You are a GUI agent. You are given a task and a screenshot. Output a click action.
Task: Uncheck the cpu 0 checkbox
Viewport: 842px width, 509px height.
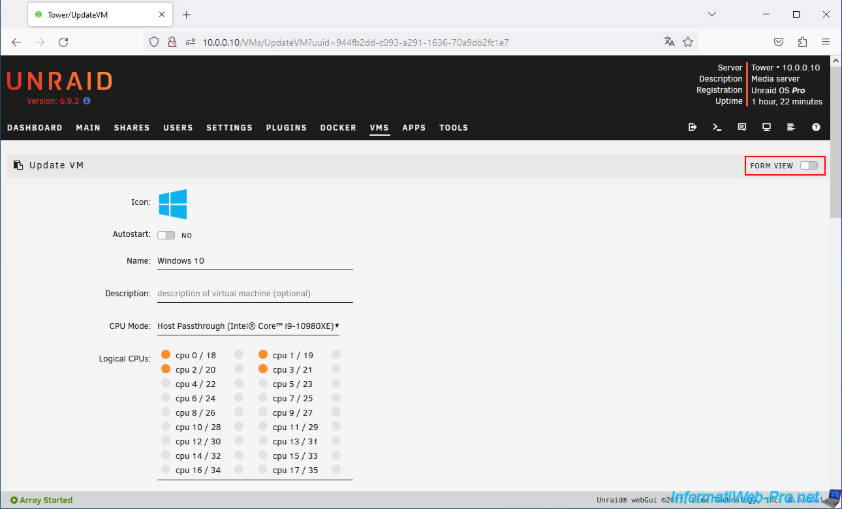166,355
